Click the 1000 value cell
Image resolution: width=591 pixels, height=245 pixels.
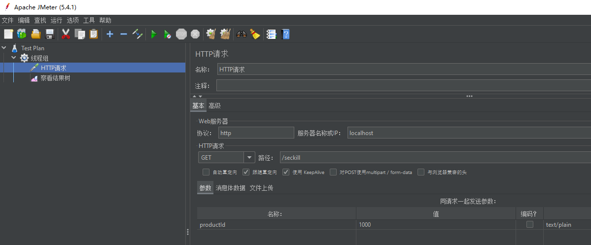pos(436,225)
